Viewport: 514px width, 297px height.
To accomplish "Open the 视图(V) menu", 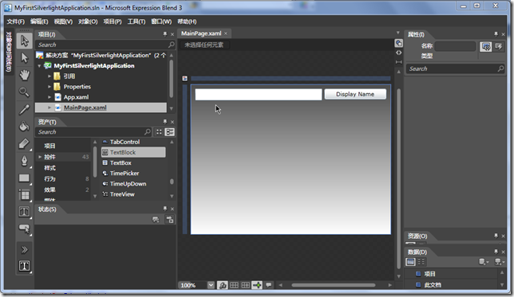I will (63, 21).
